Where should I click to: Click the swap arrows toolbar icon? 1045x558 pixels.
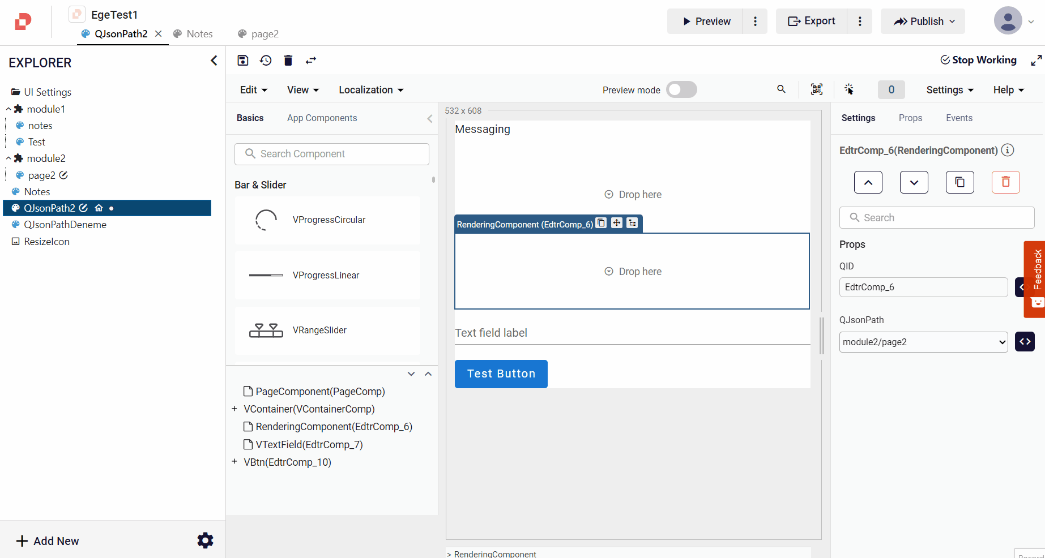click(x=311, y=61)
